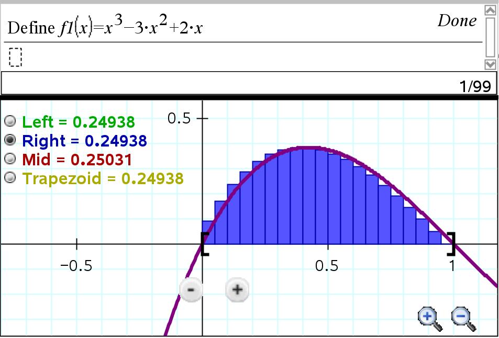Screen dimensions: 499x338
Task: Click the left interval bracket at the origin
Action: [205, 244]
